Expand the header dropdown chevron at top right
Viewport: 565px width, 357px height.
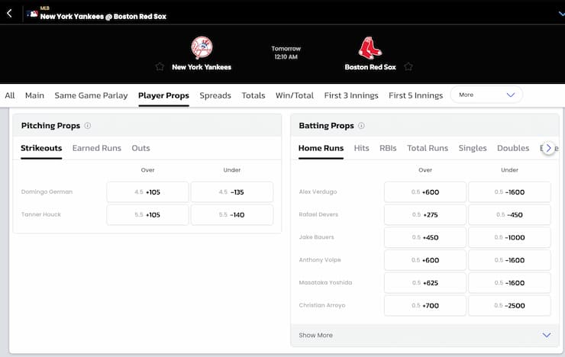tap(561, 14)
